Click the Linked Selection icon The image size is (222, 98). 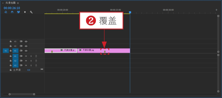click(x=19, y=12)
